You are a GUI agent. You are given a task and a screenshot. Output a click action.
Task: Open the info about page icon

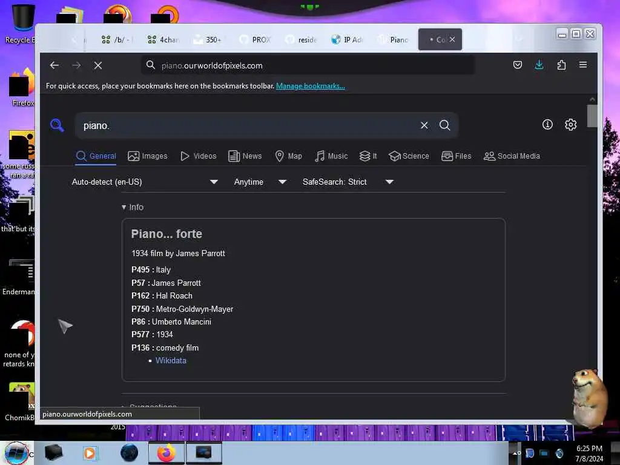coord(547,125)
